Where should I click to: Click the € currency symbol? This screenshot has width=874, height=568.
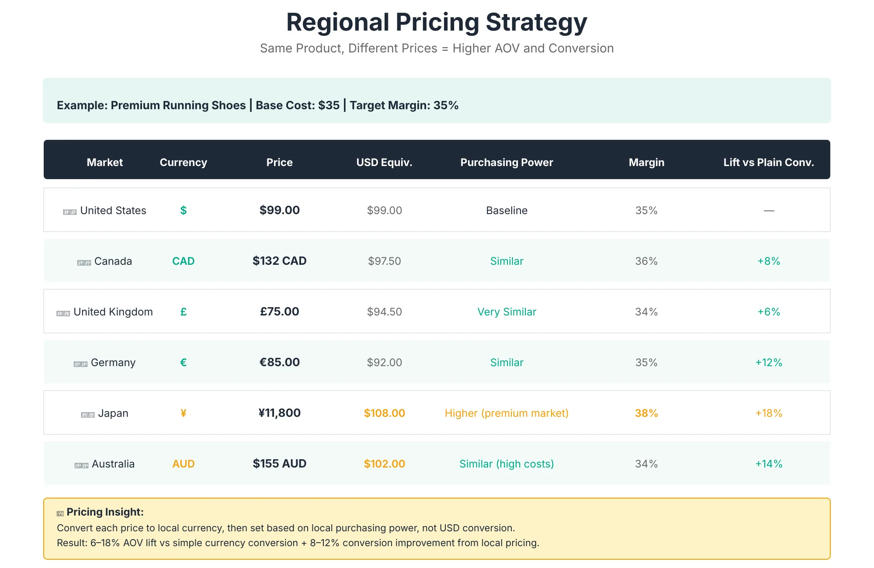(x=184, y=362)
